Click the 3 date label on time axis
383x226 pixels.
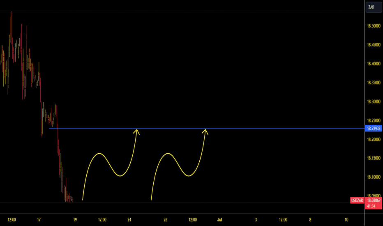256,220
